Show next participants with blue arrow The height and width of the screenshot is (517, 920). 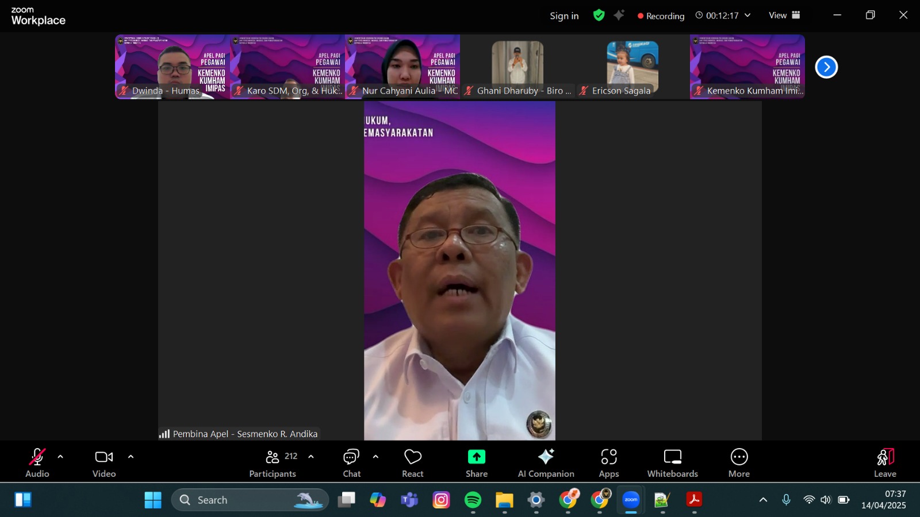[826, 67]
